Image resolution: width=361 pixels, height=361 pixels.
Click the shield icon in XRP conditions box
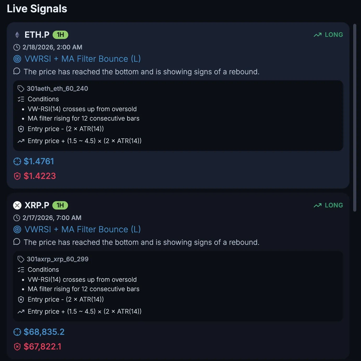tap(21, 300)
